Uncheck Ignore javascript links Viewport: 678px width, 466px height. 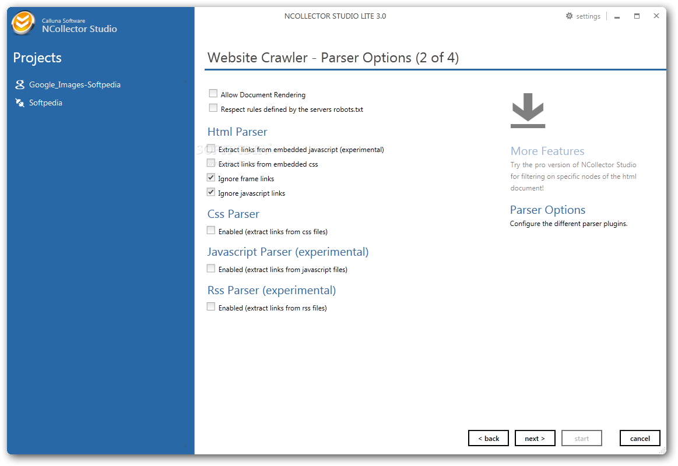pyautogui.click(x=211, y=192)
